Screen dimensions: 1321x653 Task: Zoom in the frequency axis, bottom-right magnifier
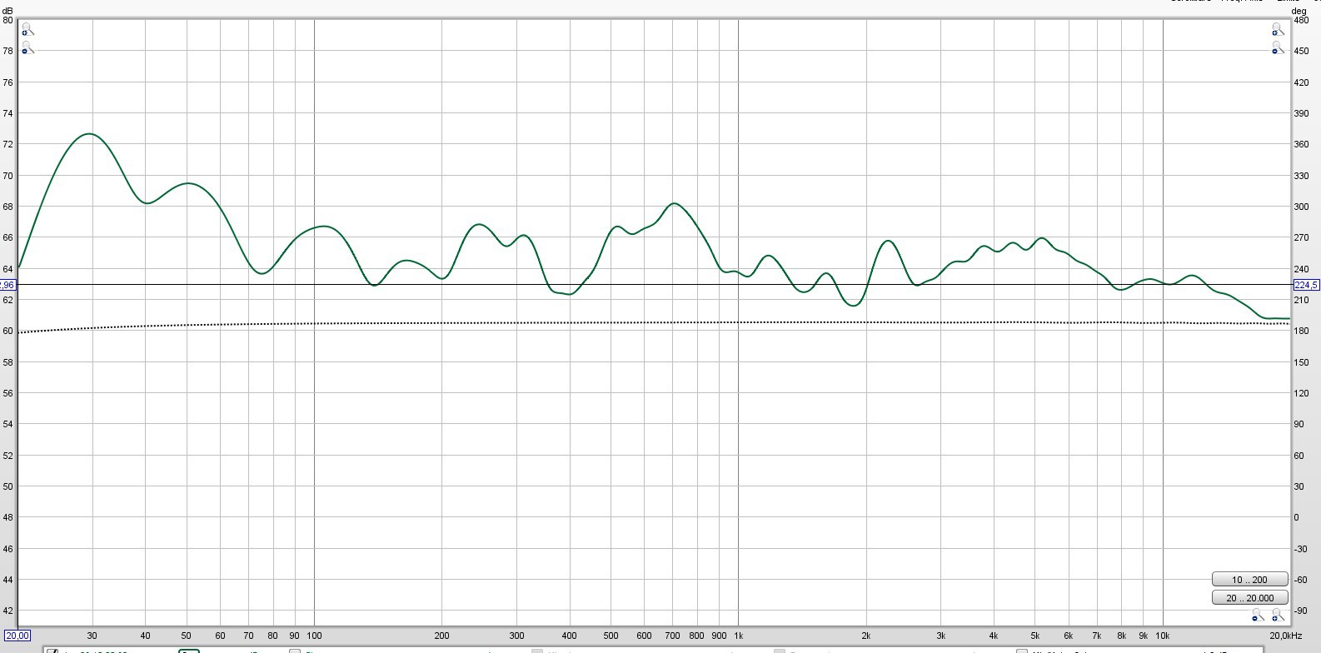coord(1277,616)
